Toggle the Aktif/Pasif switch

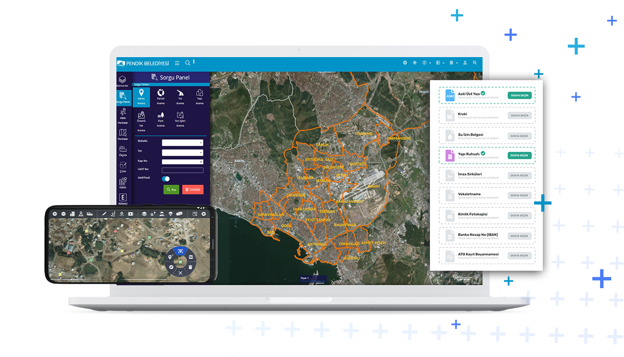(166, 178)
